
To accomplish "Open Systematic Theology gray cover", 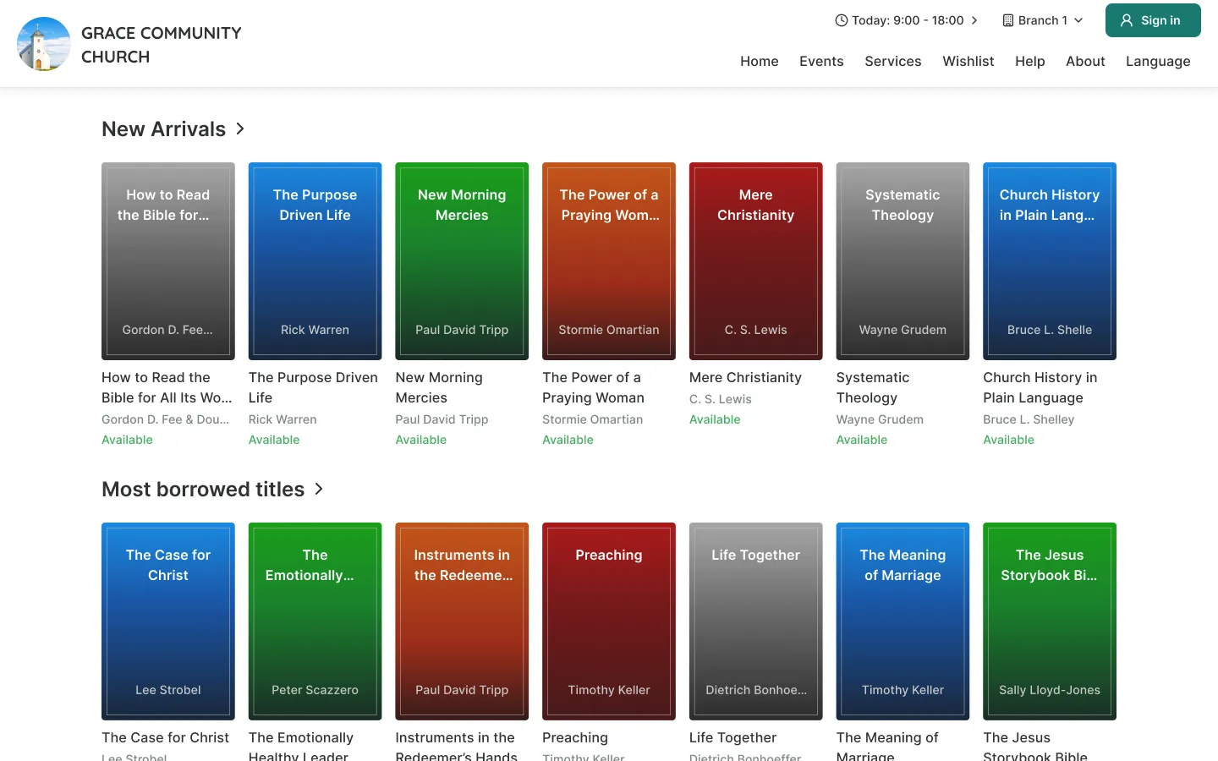I will click(903, 261).
